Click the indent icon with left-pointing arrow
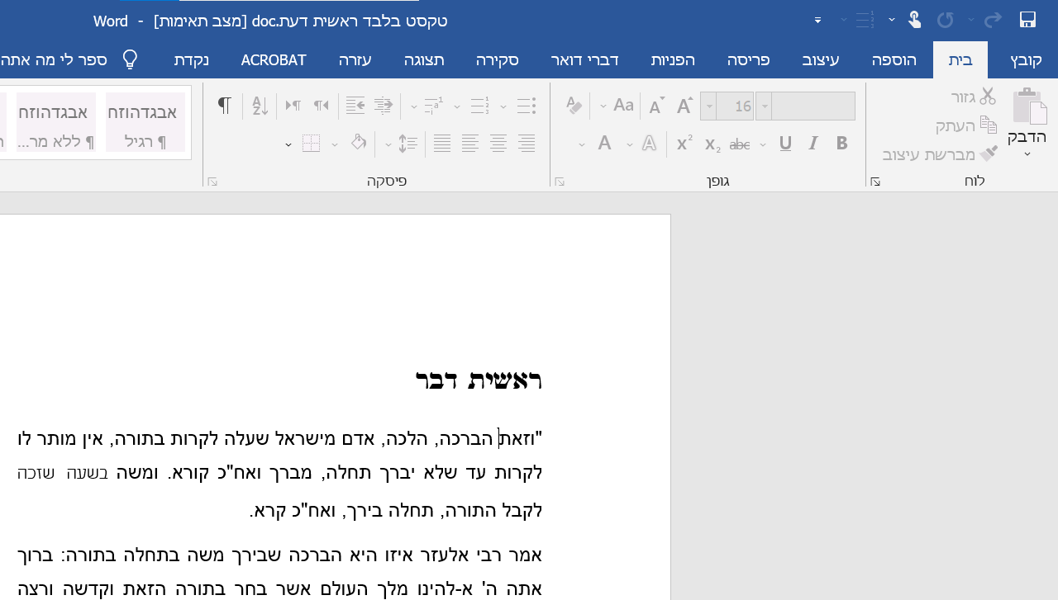The height and width of the screenshot is (600, 1058). (355, 106)
